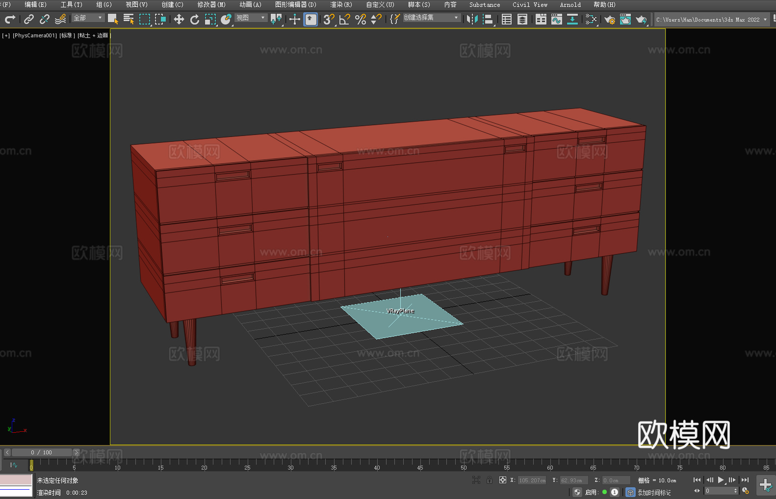Screen dimensions: 776x499
Task: Click Select and Place tool
Action: click(226, 19)
